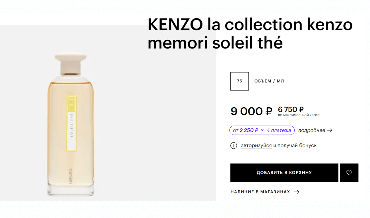Click the 4 платежа installment badge
The height and width of the screenshot is (218, 370).
tap(262, 130)
